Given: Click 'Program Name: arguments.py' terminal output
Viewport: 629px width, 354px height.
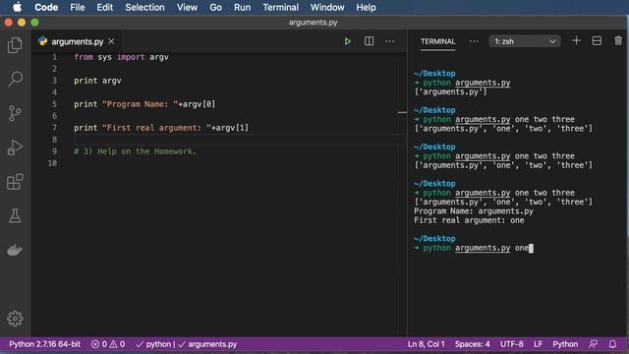Looking at the screenshot, I should point(474,211).
